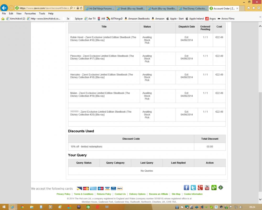
Task: Expand the favourites bar overflow chevron
Action: (260, 17)
